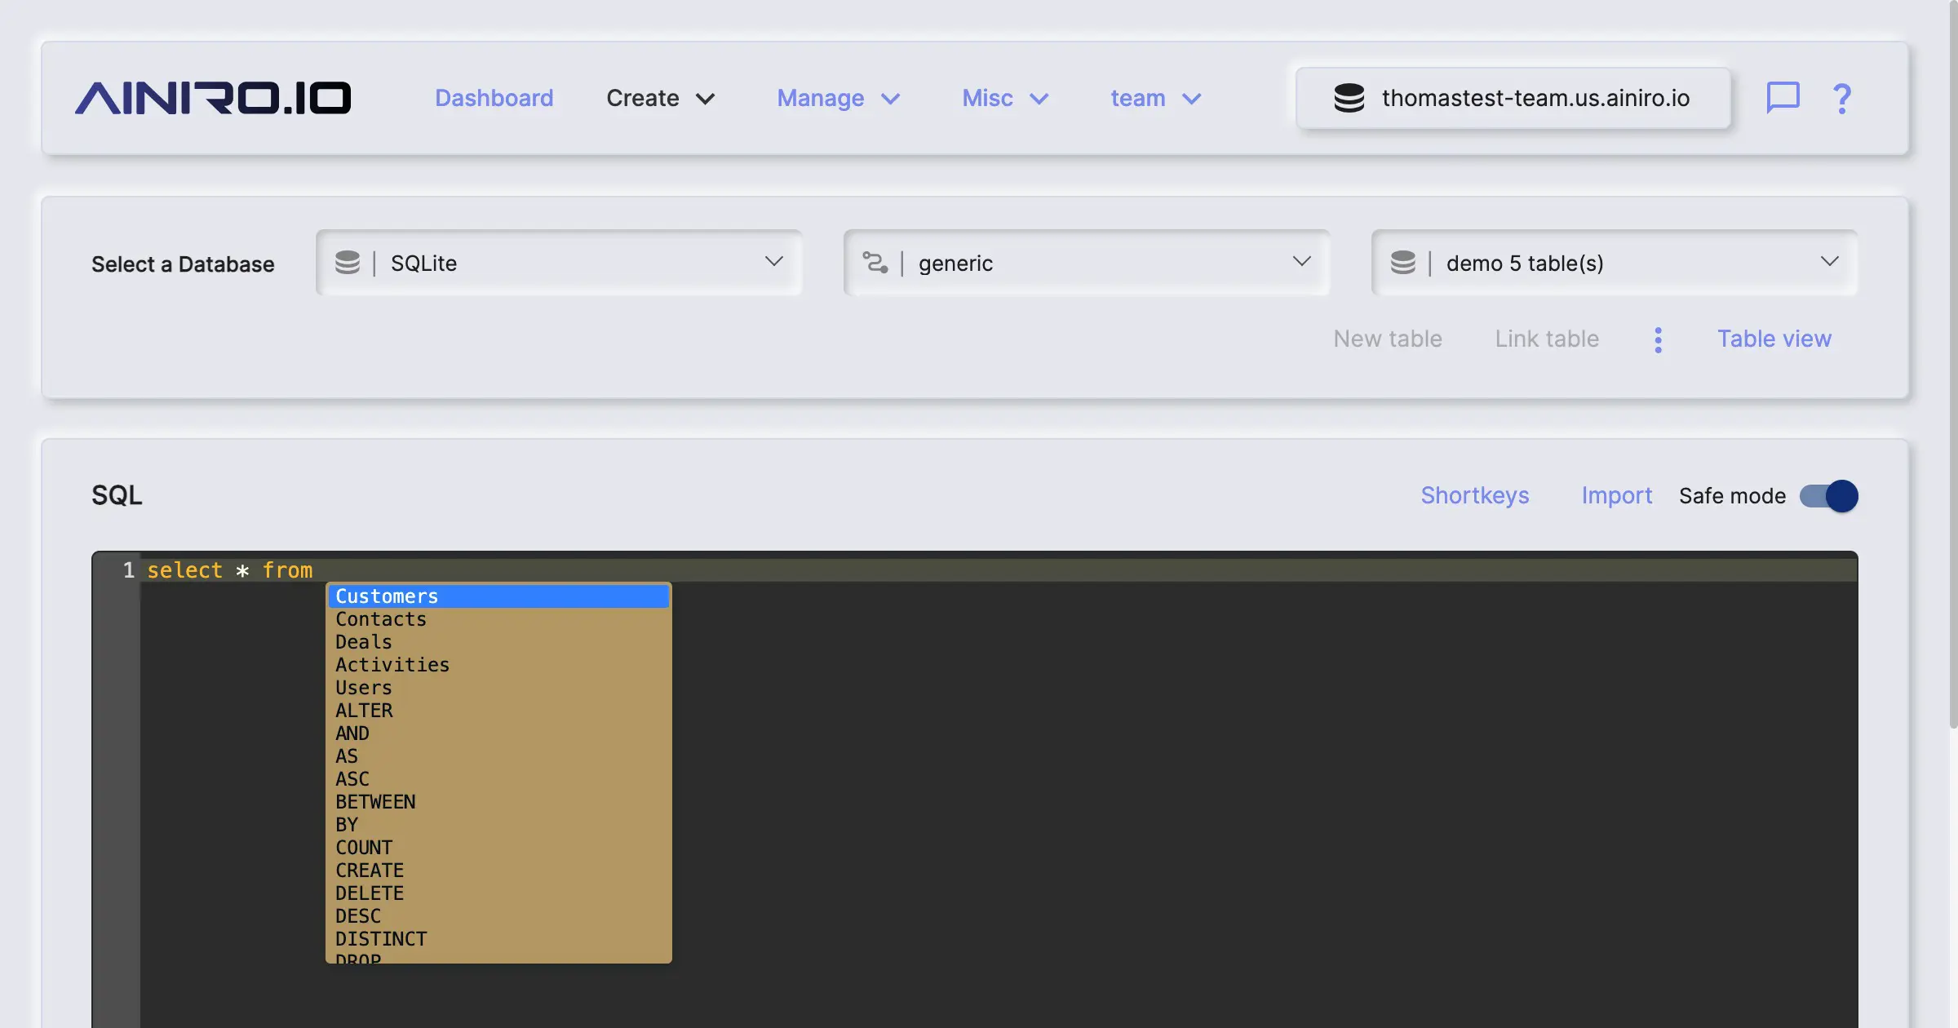1958x1028 pixels.
Task: Click the server icon for thomastest-team.us.ainiro.io
Action: click(x=1350, y=98)
